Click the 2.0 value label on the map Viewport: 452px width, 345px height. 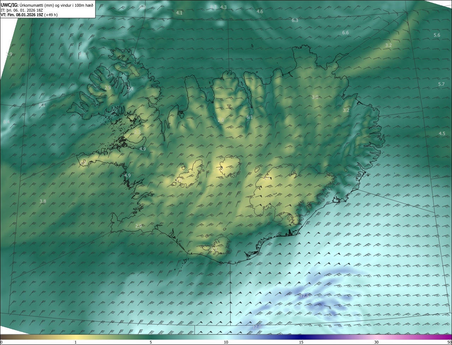(221, 120)
